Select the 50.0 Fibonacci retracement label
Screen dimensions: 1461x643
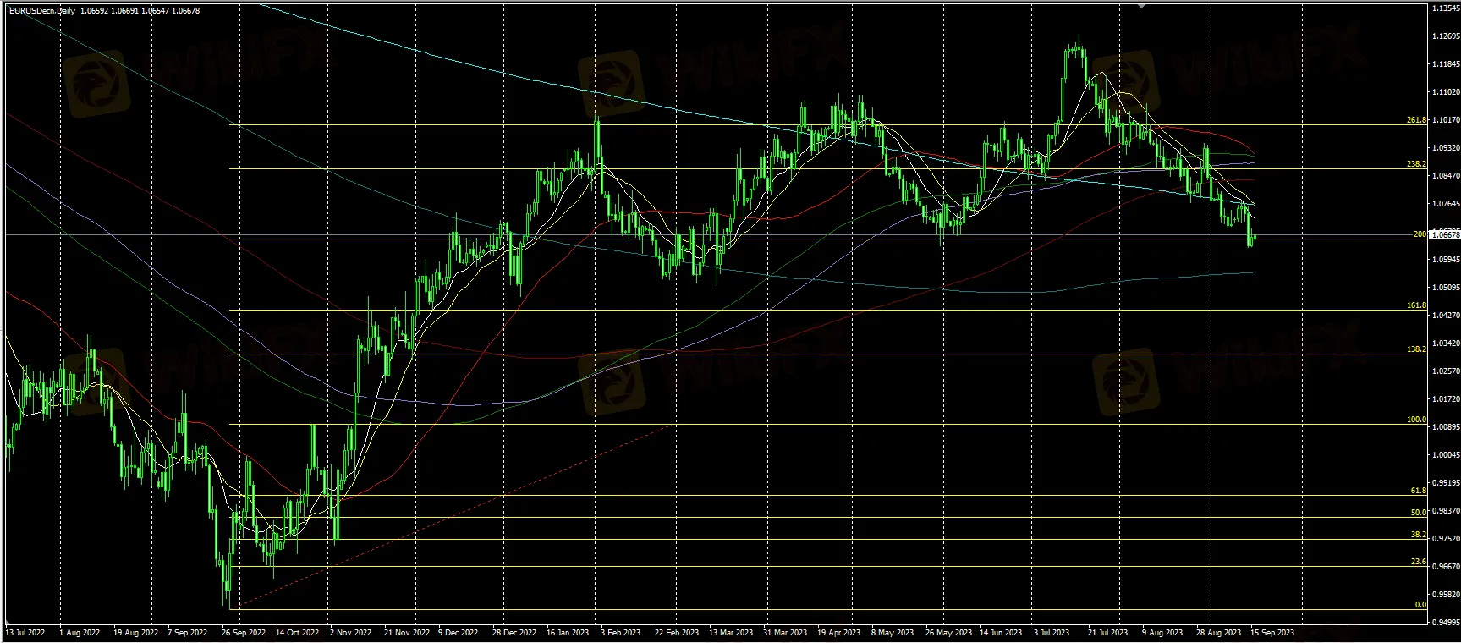(x=1419, y=513)
